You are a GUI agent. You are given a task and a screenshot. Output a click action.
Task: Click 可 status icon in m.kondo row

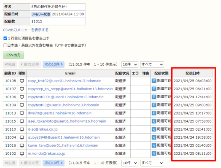pos(154,153)
